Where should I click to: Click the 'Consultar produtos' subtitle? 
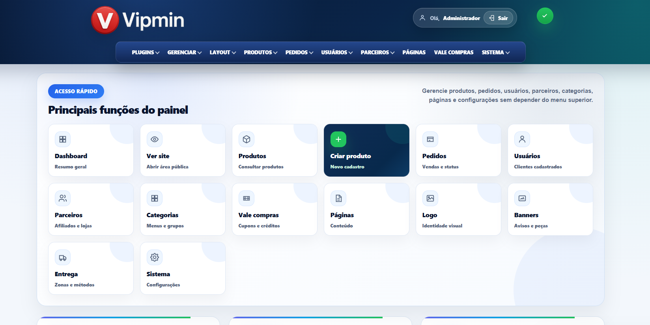[x=261, y=167]
